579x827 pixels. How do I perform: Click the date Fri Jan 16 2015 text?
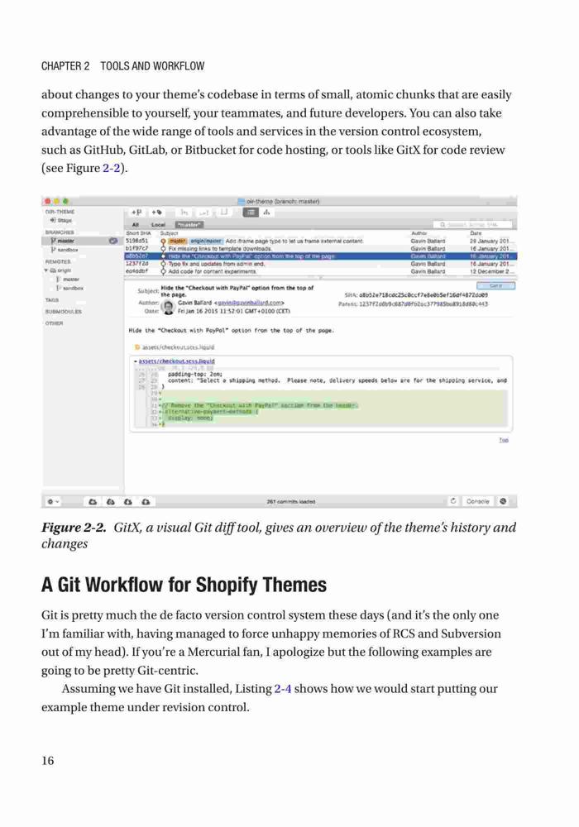[233, 311]
